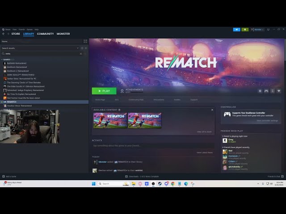286x214 pixels.
Task: Click the library search magnifier icon
Action: click(3, 53)
